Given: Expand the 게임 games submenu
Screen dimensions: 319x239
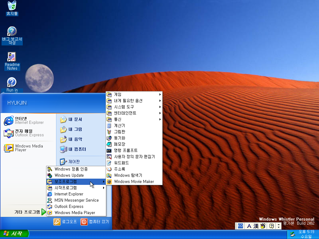Looking at the screenshot, I should pos(134,95).
